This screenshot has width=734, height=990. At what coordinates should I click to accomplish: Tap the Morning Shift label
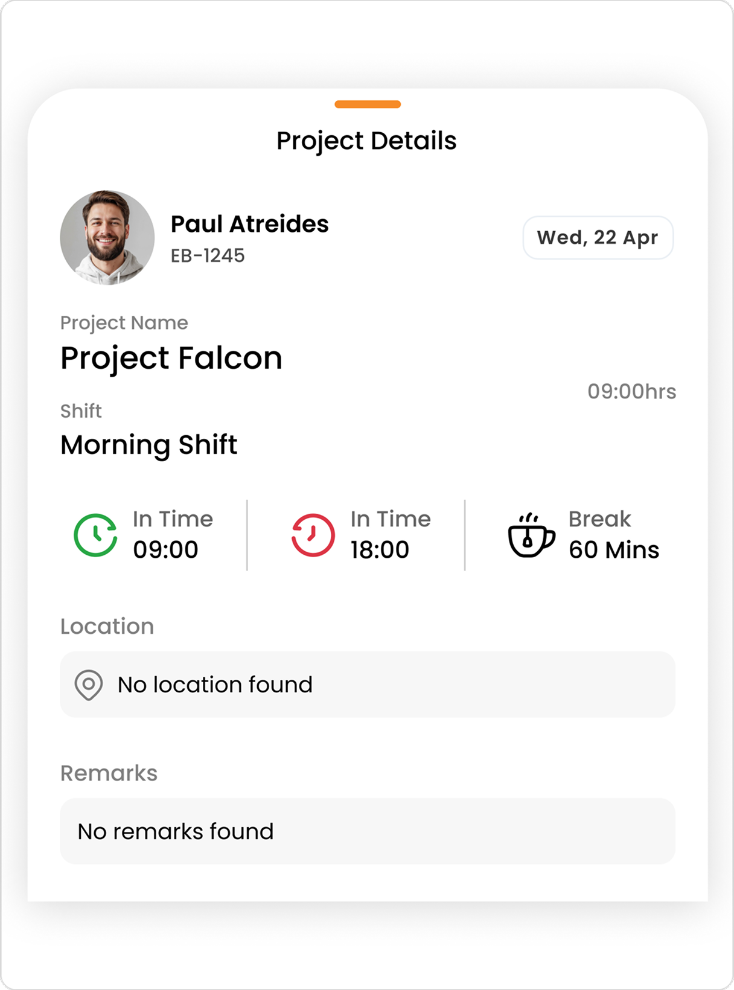149,445
